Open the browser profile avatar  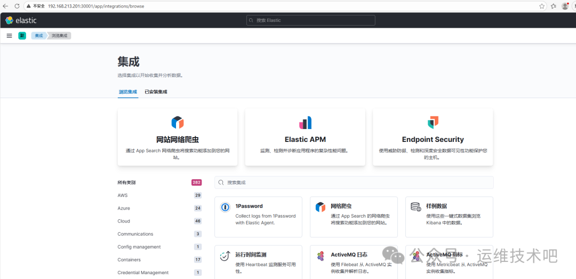(x=565, y=6)
